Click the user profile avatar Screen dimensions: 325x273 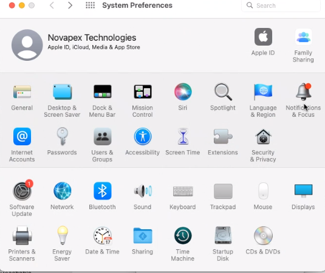click(x=27, y=45)
